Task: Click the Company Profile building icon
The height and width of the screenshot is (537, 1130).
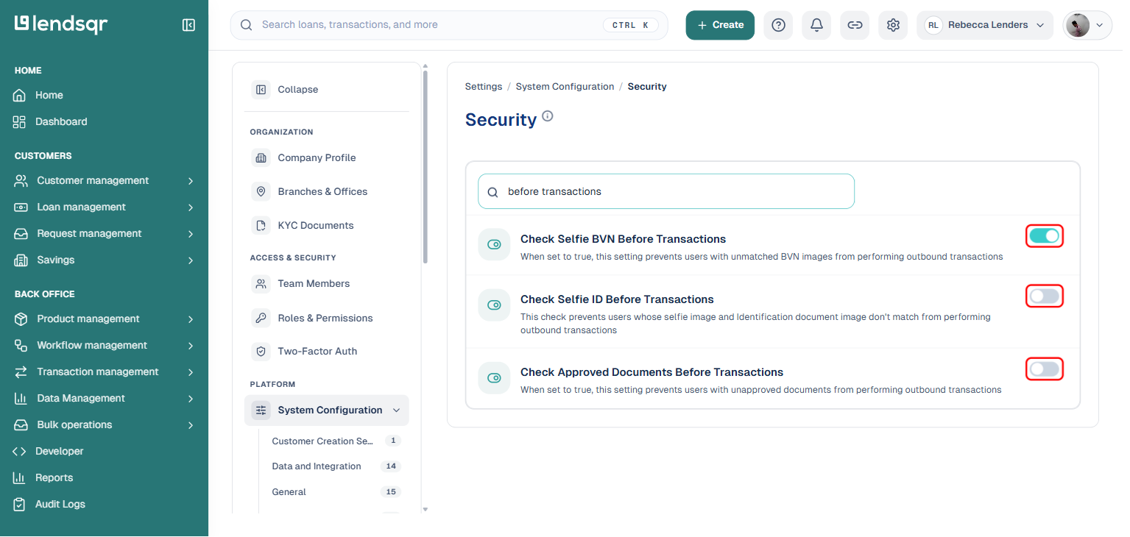Action: (261, 157)
